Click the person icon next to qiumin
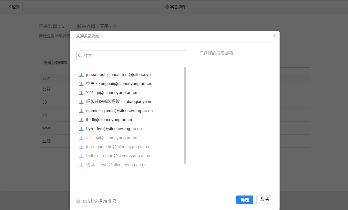348x210 pixels. [x=81, y=110]
